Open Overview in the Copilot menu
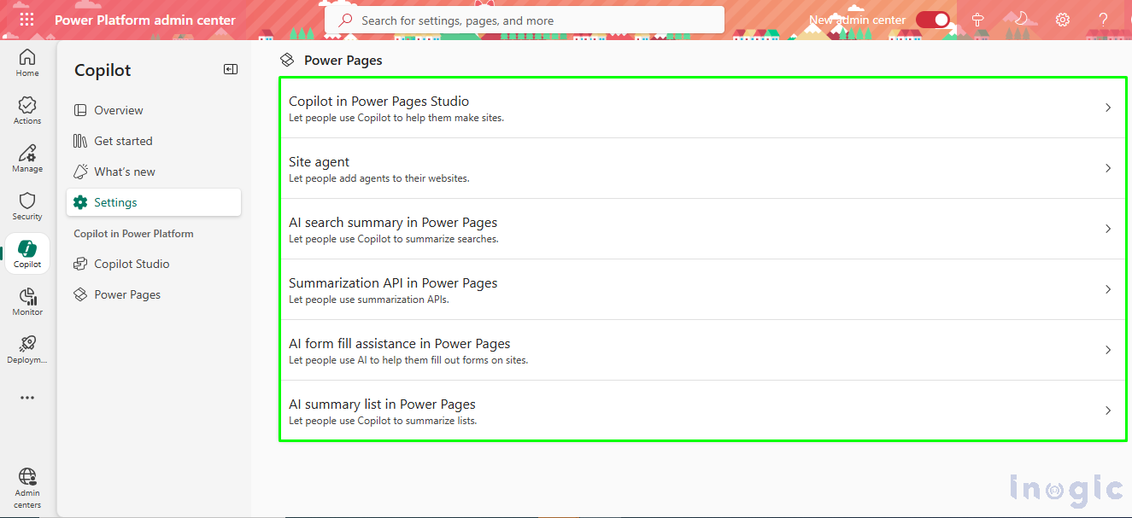 click(x=154, y=110)
